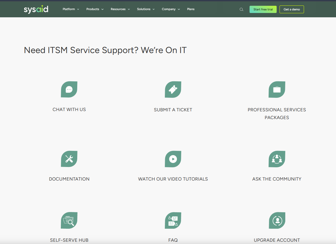Click the Chat With Us speech bubble icon
This screenshot has width=336, height=244.
[x=69, y=89]
